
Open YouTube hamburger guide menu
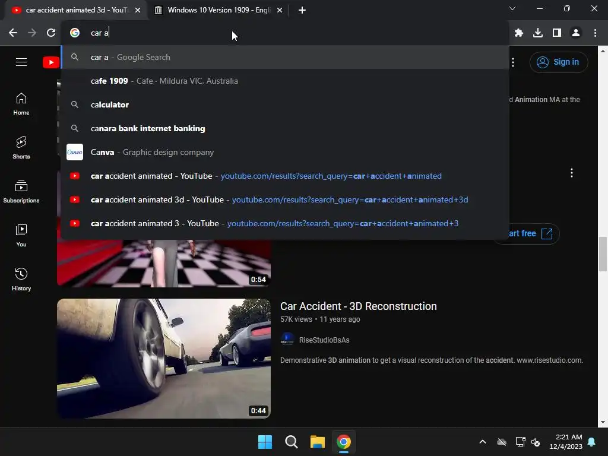point(21,62)
